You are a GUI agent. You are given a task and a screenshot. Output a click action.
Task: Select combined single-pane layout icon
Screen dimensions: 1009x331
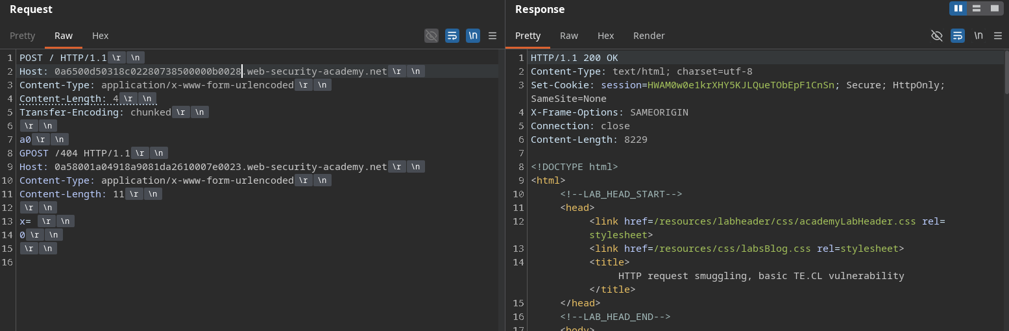[x=994, y=8]
